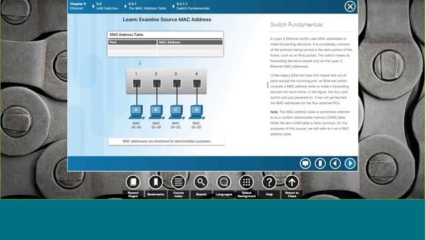Click PC D computer icon
This screenshot has width=426, height=240.
coord(196,112)
